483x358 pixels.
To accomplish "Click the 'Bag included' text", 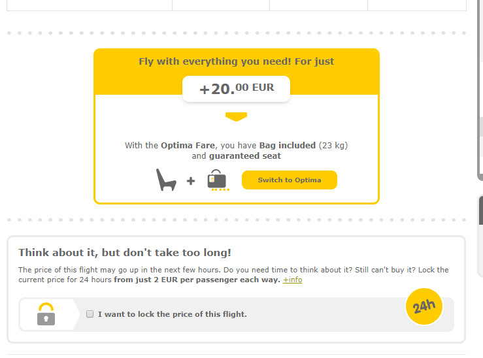I will (x=288, y=145).
